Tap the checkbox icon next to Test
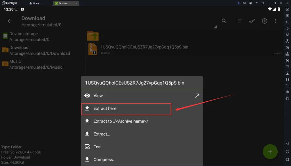Viewport: 291px width, 166px height. (x=87, y=147)
